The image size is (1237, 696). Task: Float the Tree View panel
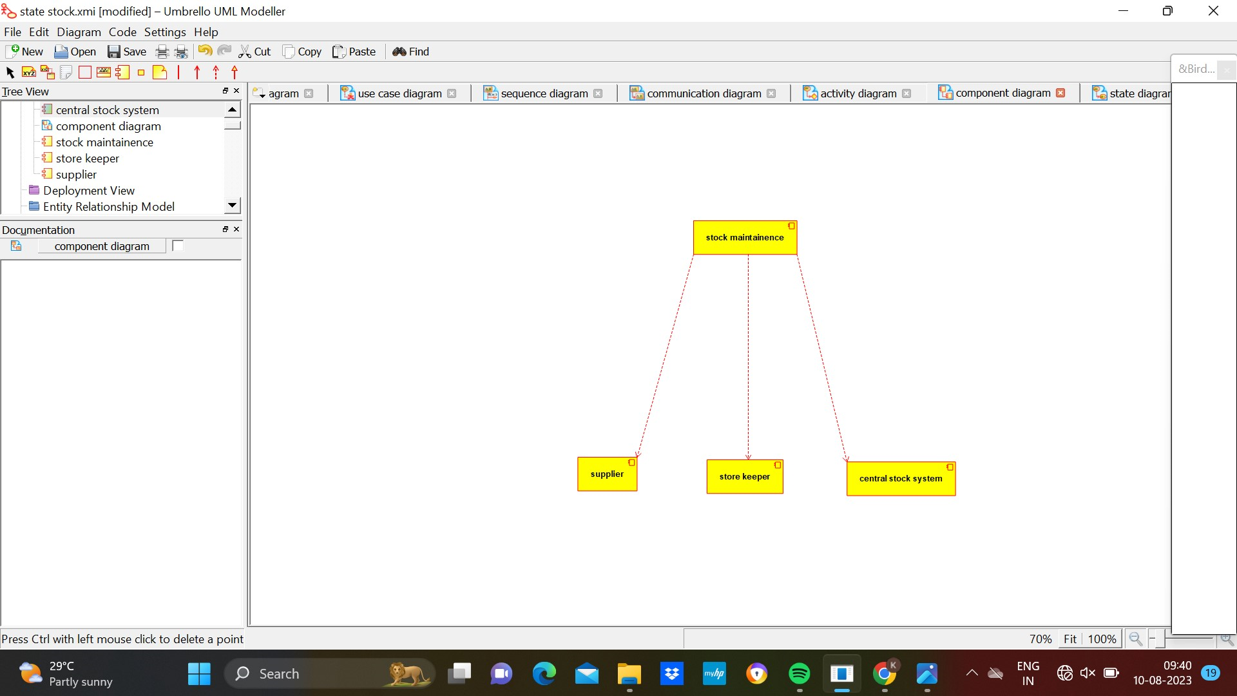click(x=225, y=91)
